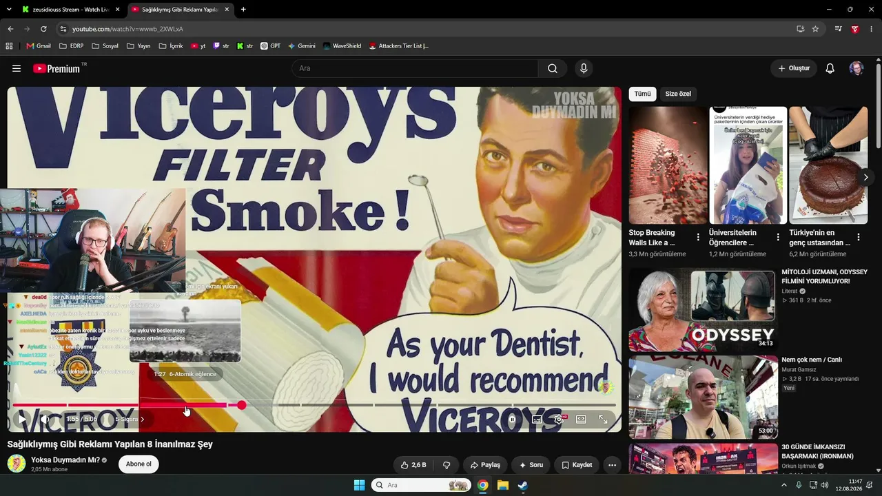Toggle autoplay switch in the player
This screenshot has height=496, width=882.
[x=512, y=419]
